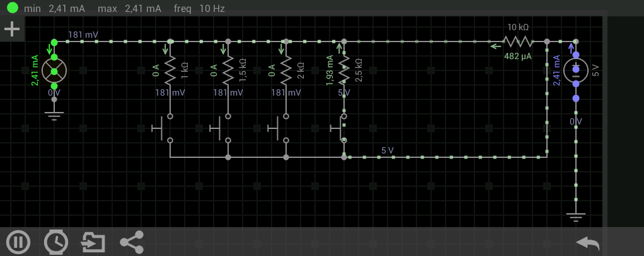Image resolution: width=644 pixels, height=256 pixels.
Task: Pause the running simulation
Action: (x=18, y=242)
